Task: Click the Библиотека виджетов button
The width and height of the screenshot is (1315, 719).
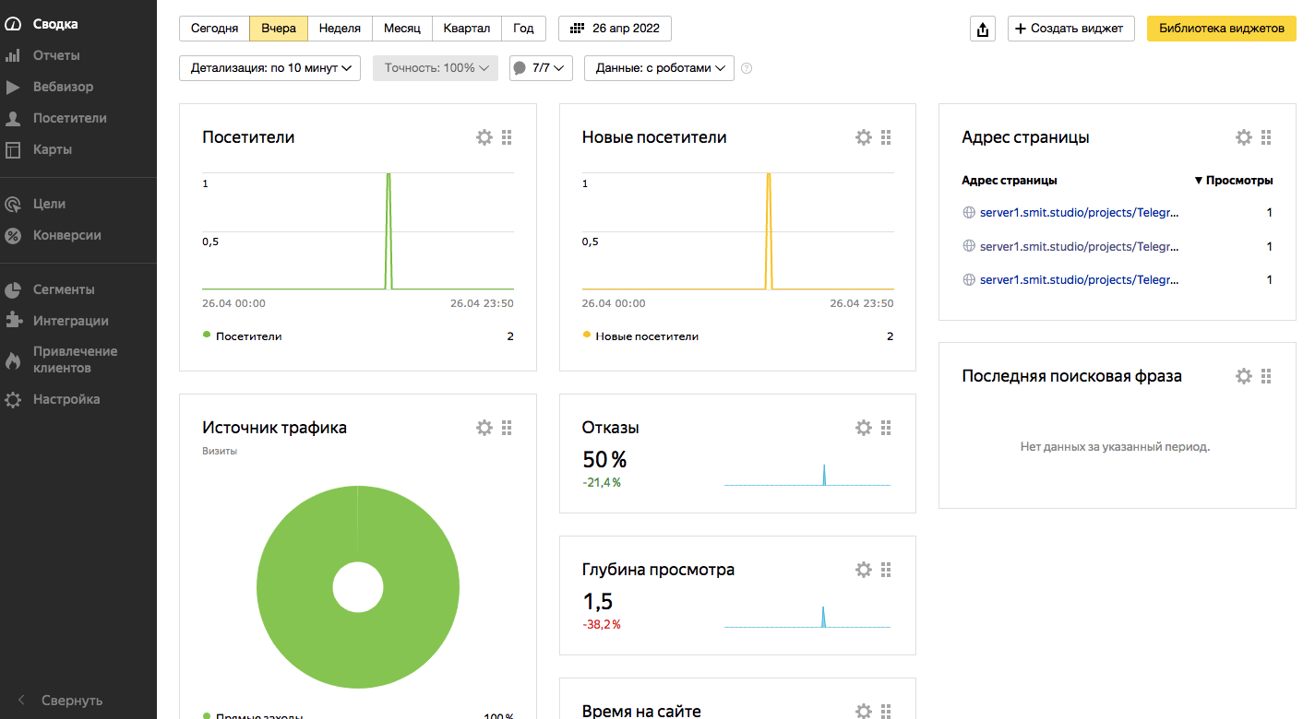Action: [x=1221, y=29]
